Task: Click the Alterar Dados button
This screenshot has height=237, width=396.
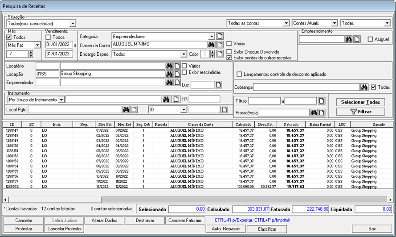Action: (x=104, y=220)
